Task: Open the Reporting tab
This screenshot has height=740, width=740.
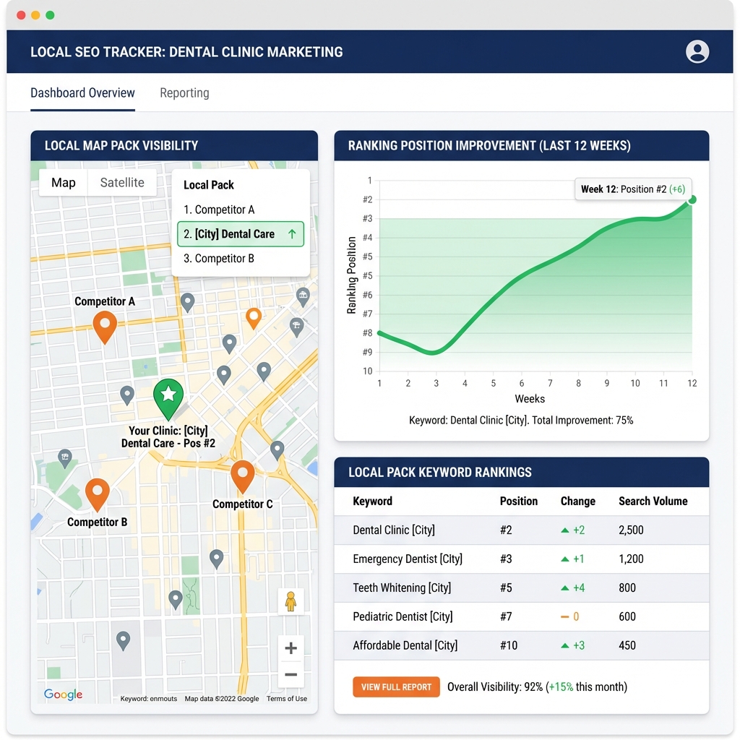Action: [x=184, y=92]
